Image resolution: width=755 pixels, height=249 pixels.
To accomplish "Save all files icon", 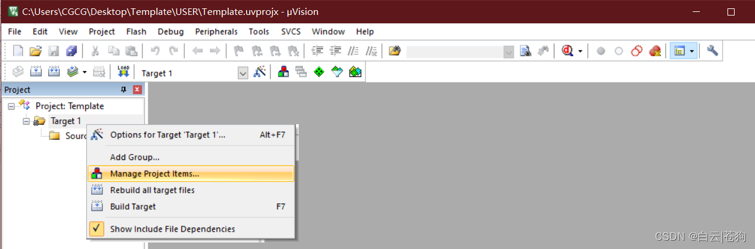I will [x=71, y=51].
